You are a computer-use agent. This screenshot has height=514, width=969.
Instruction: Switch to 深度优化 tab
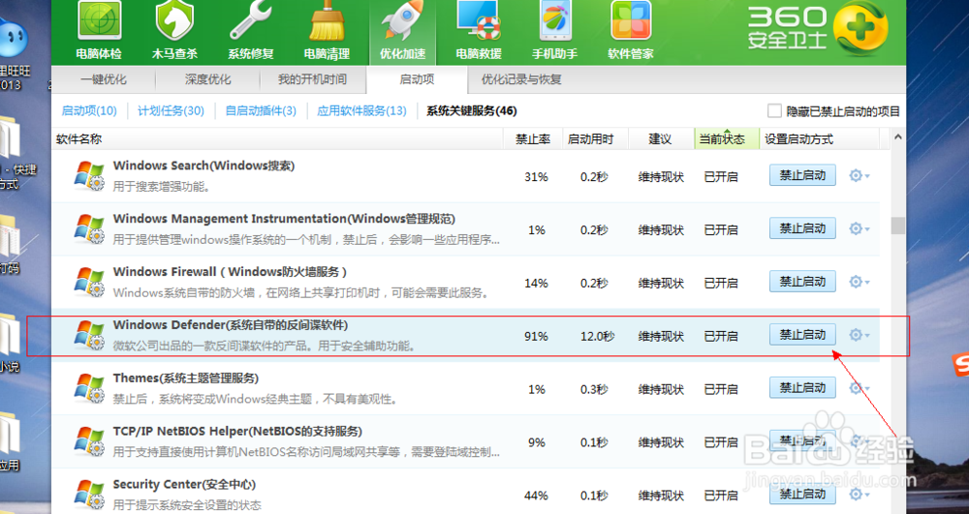pos(207,79)
